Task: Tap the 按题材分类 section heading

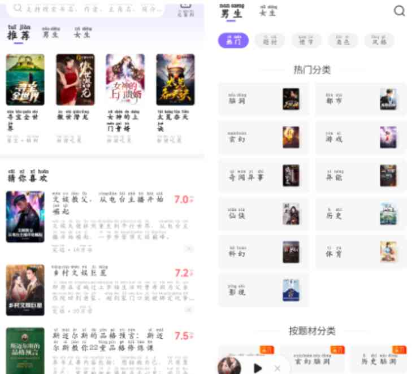Action: [x=312, y=330]
